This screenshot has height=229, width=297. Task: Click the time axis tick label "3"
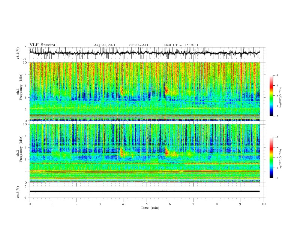coord(100,204)
